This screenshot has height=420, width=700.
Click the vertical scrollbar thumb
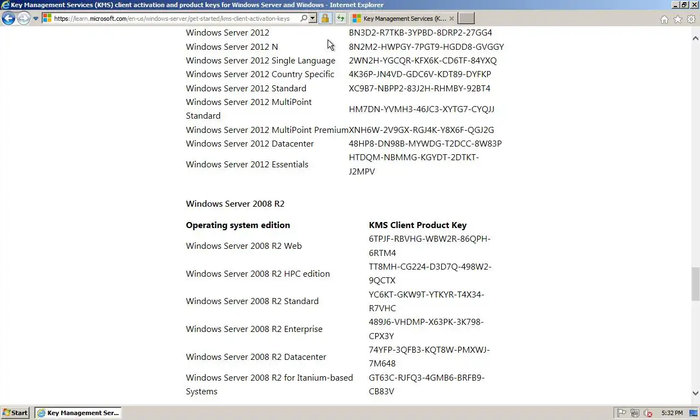(x=696, y=284)
